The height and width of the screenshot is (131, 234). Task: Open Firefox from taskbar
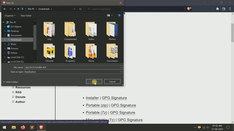(x=23, y=127)
